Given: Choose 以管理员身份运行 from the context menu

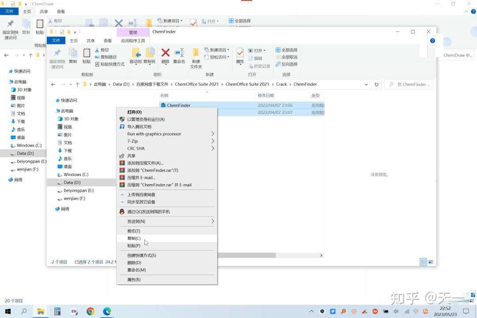Looking at the screenshot, I should pos(146,119).
